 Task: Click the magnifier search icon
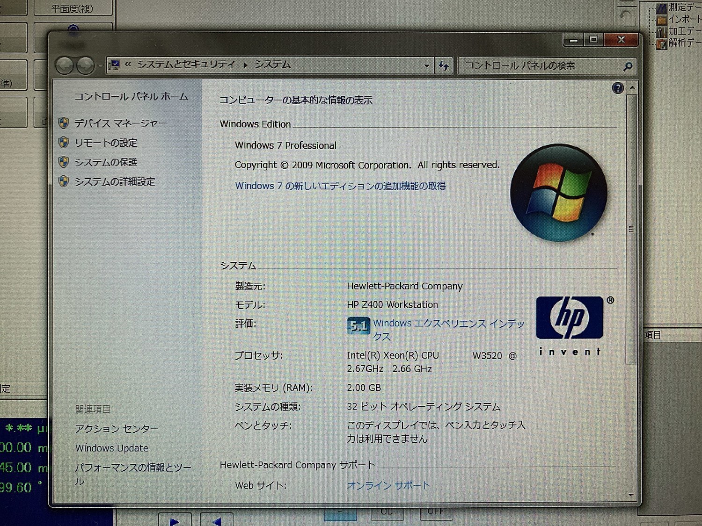628,66
